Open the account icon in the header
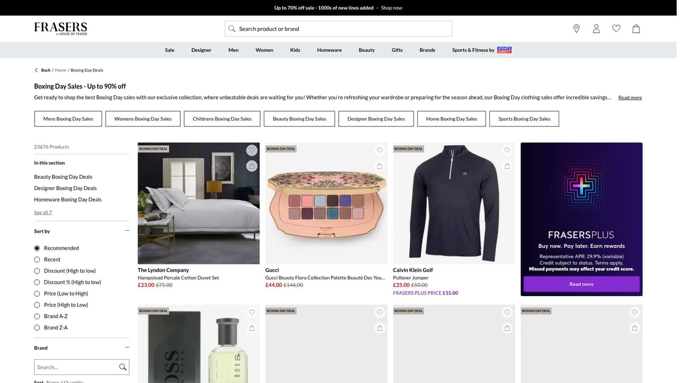 pos(596,28)
